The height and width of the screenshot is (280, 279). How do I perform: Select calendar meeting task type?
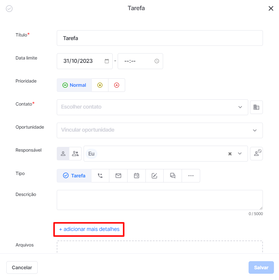(x=137, y=176)
